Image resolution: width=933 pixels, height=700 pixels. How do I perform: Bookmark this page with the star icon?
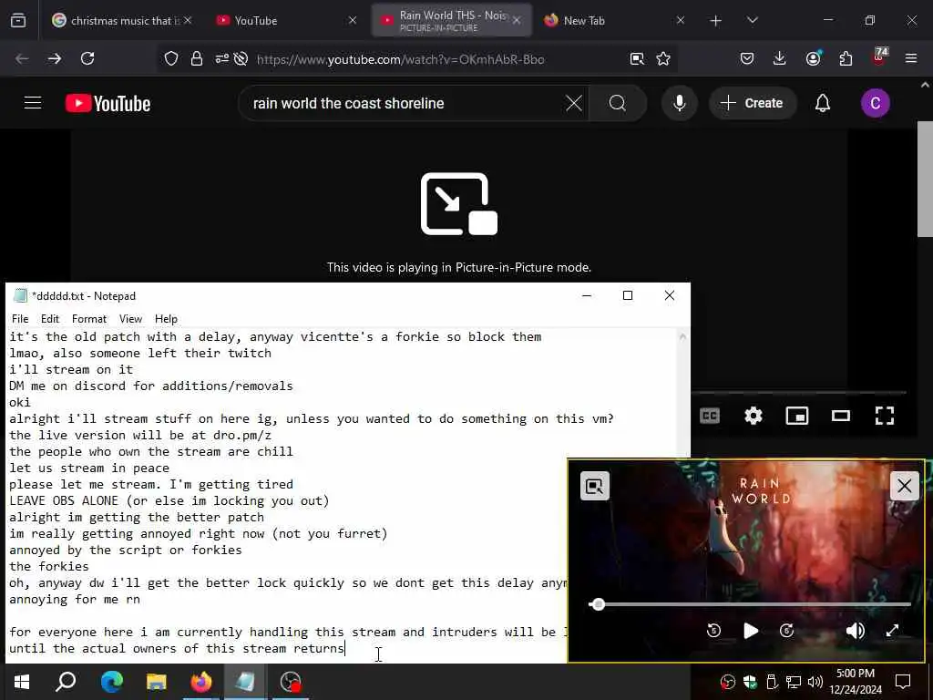(x=663, y=58)
